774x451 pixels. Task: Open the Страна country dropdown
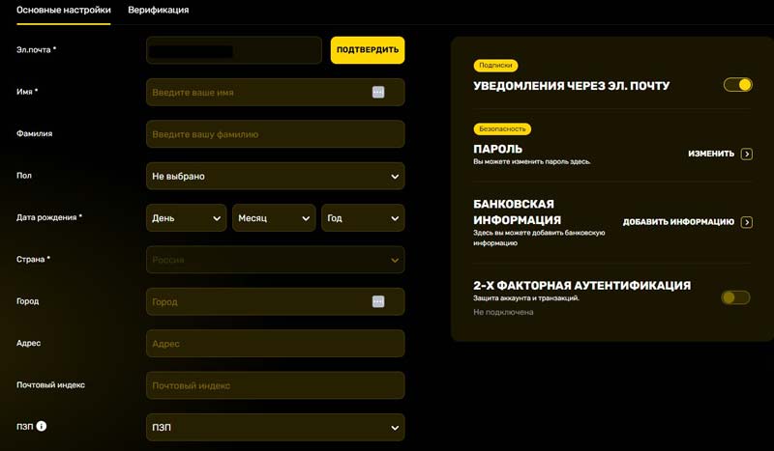click(x=275, y=260)
